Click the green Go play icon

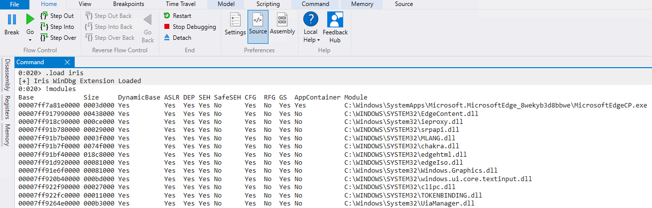tap(30, 20)
